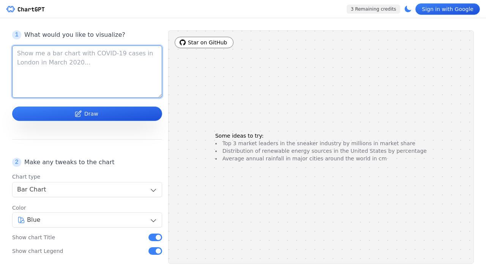Click the Sign in with Google button

[447, 9]
